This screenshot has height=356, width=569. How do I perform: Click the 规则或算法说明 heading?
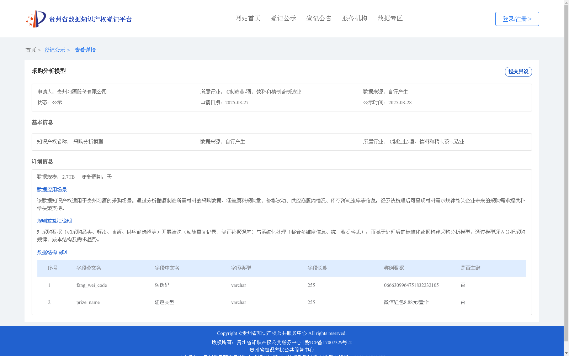[54, 221]
